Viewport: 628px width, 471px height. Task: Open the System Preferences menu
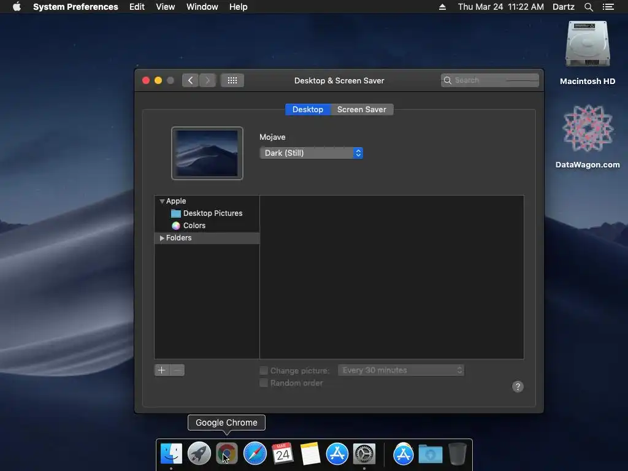(75, 7)
